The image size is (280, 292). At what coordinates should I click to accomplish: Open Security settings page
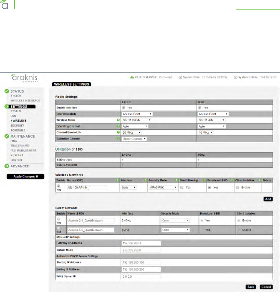click(x=17, y=125)
